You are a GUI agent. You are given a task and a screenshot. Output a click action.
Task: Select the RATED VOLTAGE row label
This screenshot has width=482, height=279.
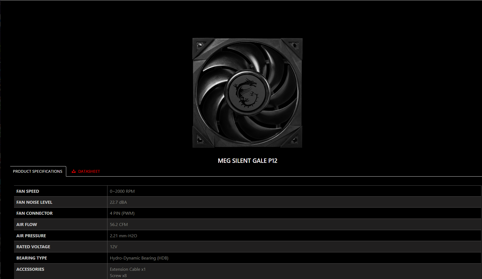[33, 247]
